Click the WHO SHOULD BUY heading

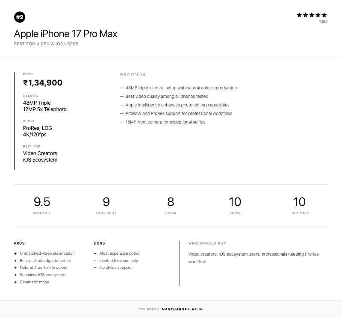click(x=207, y=243)
